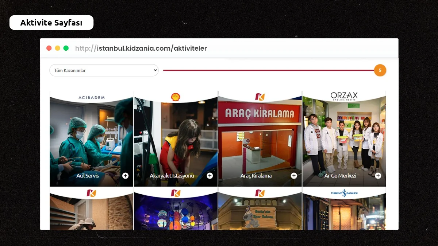Click the Ar-Ge Merkezi title
Image resolution: width=438 pixels, height=246 pixels.
click(x=340, y=176)
